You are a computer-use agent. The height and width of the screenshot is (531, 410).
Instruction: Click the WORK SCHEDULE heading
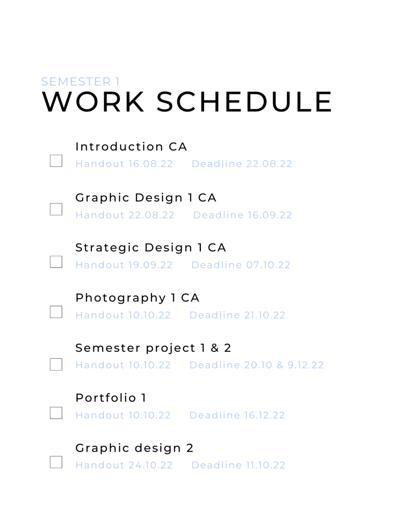[187, 102]
